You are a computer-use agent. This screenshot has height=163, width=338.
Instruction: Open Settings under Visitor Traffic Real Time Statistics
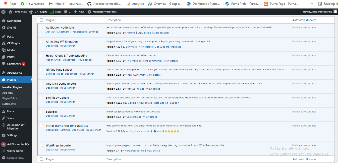[x=65, y=130]
